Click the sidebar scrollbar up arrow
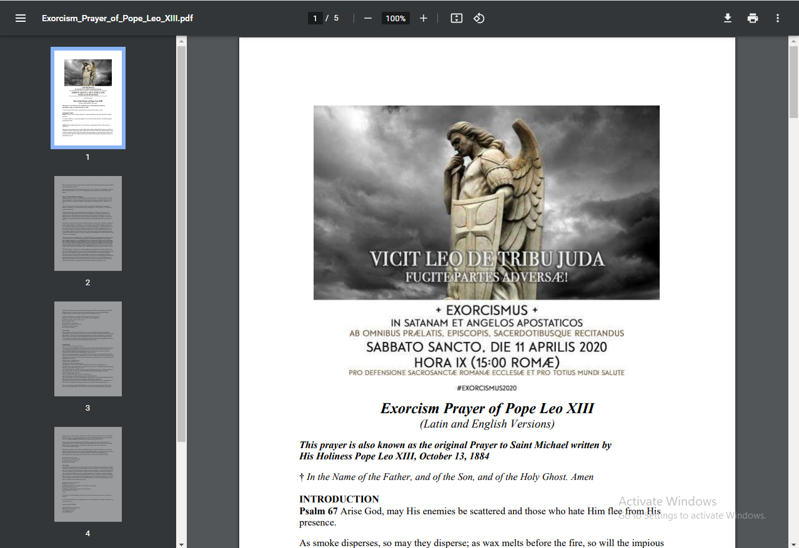The width and height of the screenshot is (799, 548). pos(182,41)
